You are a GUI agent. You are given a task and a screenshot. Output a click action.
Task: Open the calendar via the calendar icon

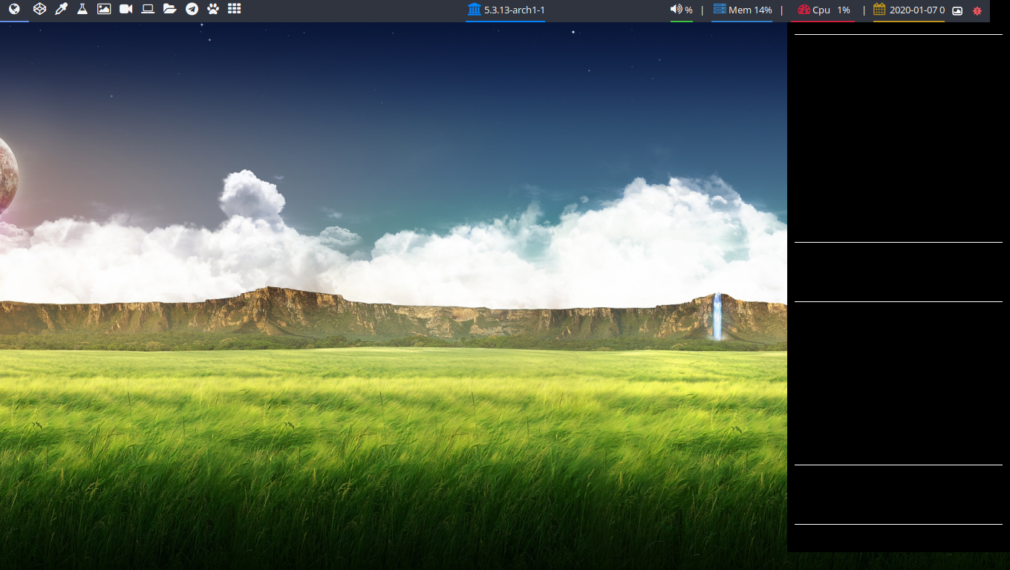point(879,10)
